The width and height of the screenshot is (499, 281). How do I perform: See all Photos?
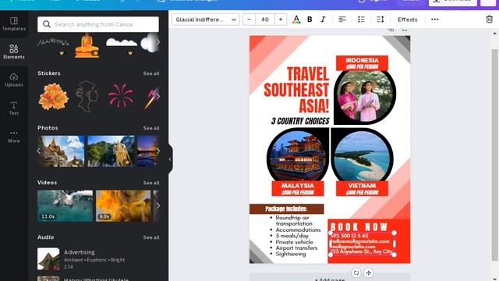pyautogui.click(x=151, y=128)
